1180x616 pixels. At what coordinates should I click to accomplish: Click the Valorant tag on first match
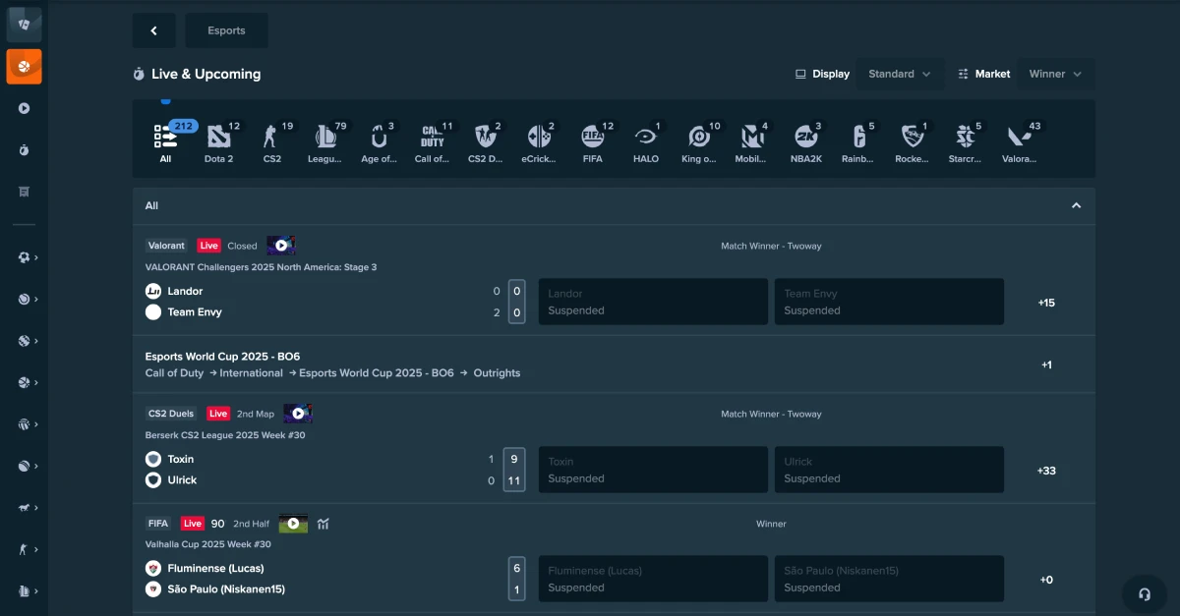[x=167, y=246]
